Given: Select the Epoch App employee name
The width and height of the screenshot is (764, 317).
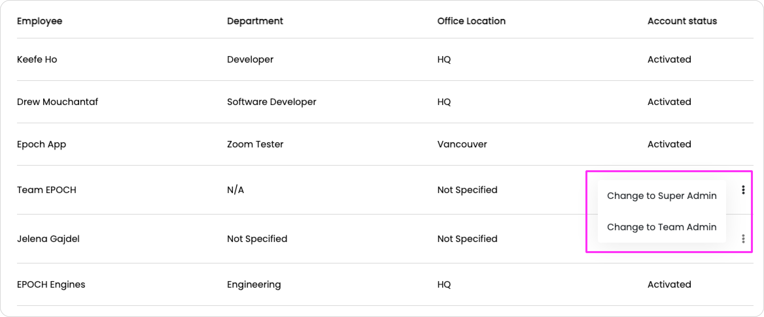Looking at the screenshot, I should 42,144.
